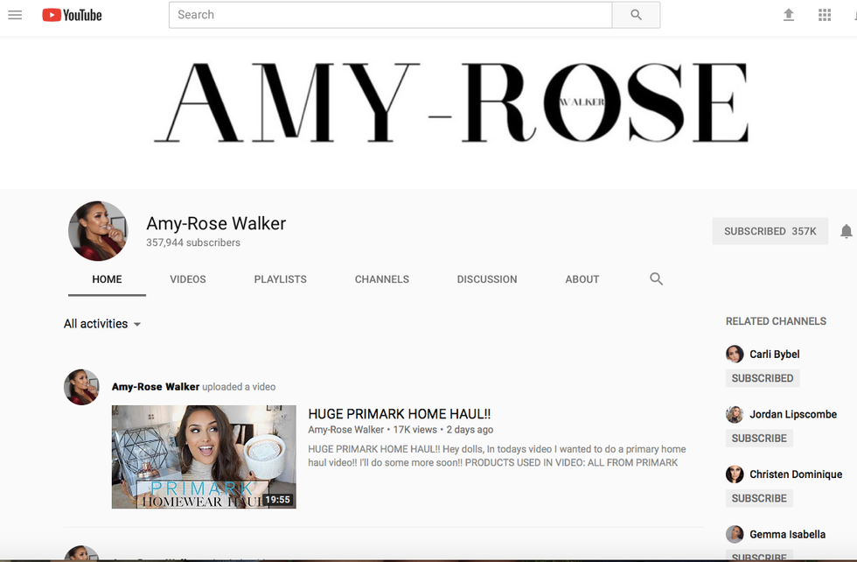This screenshot has height=562, width=857.
Task: Click into the Search input field
Action: pyautogui.click(x=389, y=15)
